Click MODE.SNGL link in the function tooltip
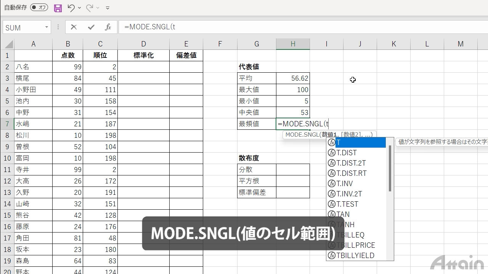The image size is (488, 274). (x=303, y=135)
